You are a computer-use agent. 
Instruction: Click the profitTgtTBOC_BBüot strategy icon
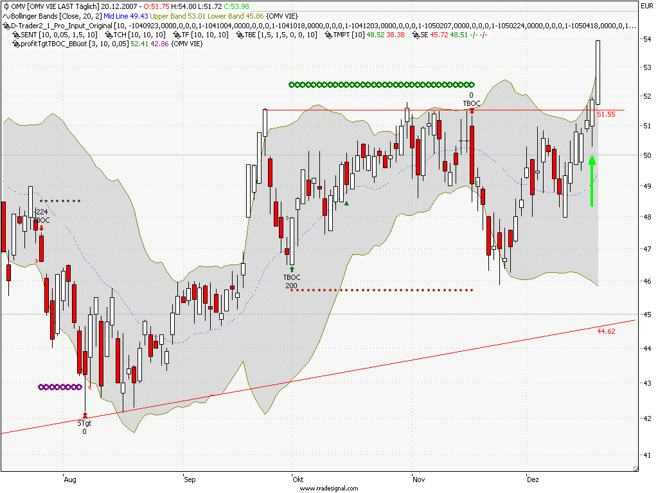[x=16, y=44]
